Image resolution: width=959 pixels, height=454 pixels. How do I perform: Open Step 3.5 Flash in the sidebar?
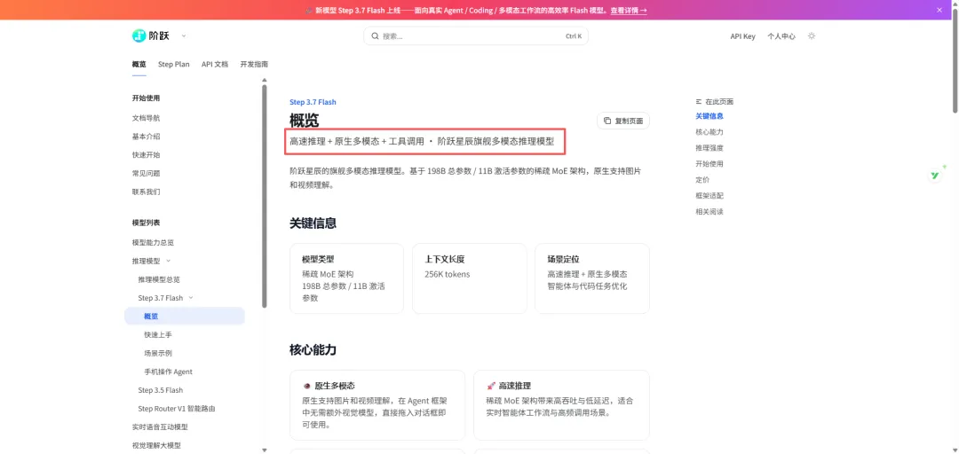pyautogui.click(x=160, y=390)
